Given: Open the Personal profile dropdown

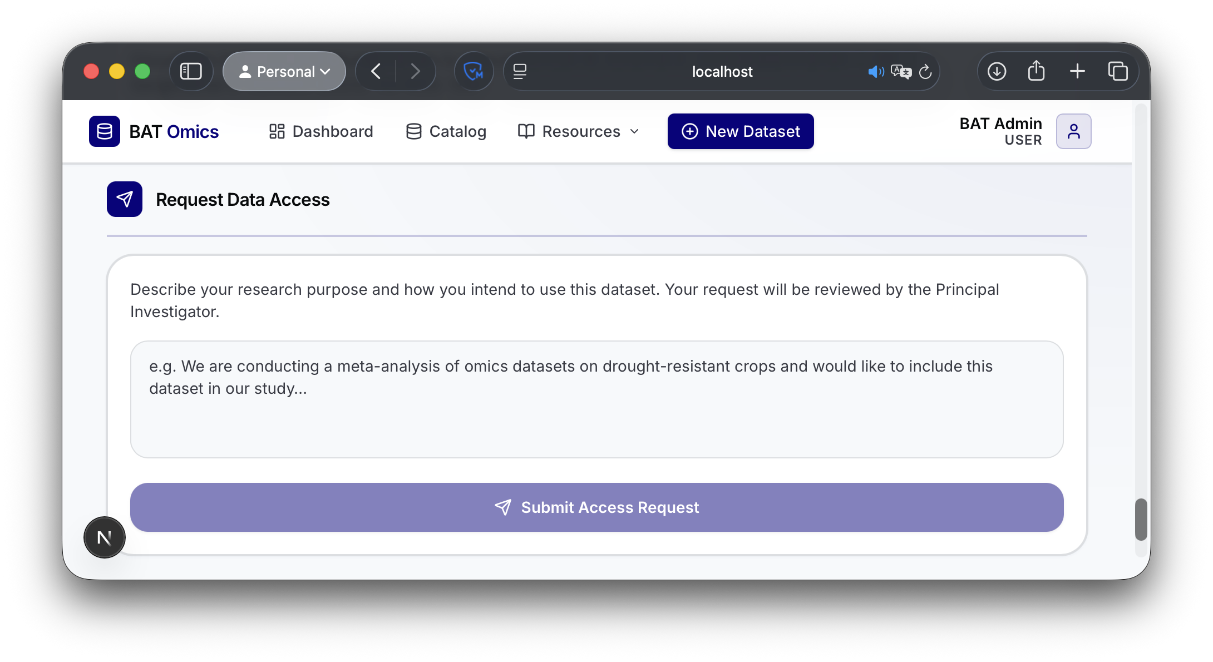Looking at the screenshot, I should [x=284, y=71].
